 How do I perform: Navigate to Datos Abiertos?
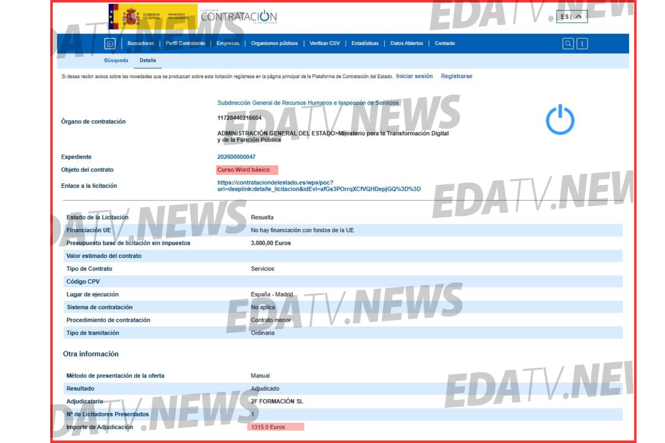(406, 44)
